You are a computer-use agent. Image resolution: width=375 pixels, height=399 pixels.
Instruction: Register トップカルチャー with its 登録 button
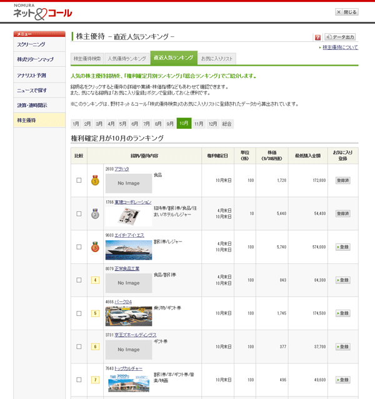coord(343,380)
